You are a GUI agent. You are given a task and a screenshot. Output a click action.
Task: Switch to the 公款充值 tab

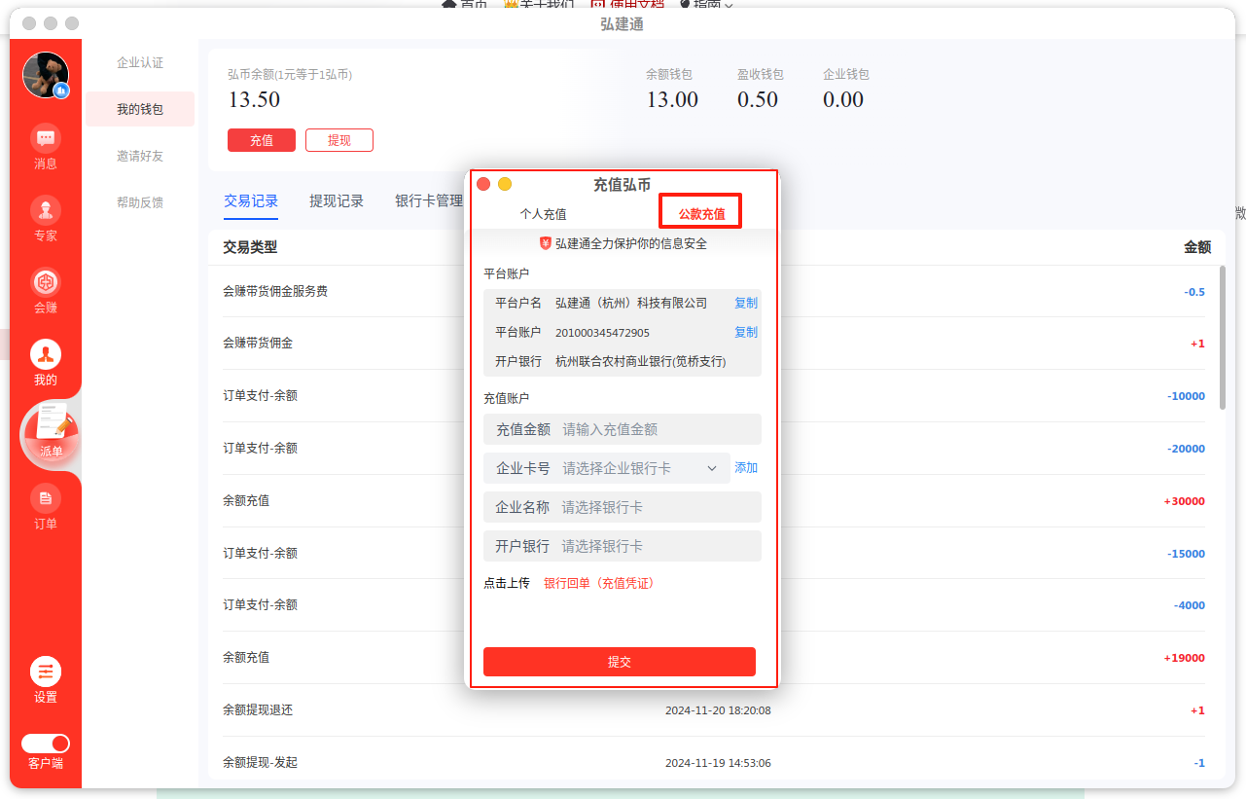(x=701, y=214)
